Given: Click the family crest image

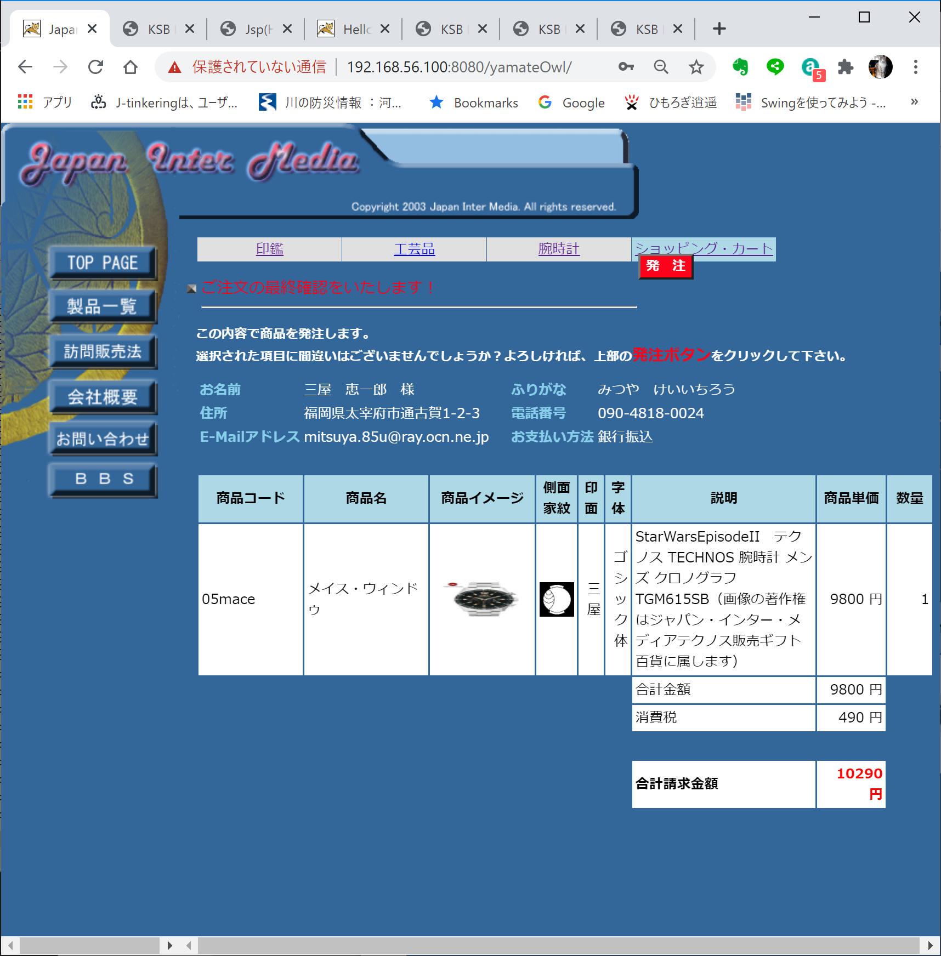Looking at the screenshot, I should (x=557, y=599).
